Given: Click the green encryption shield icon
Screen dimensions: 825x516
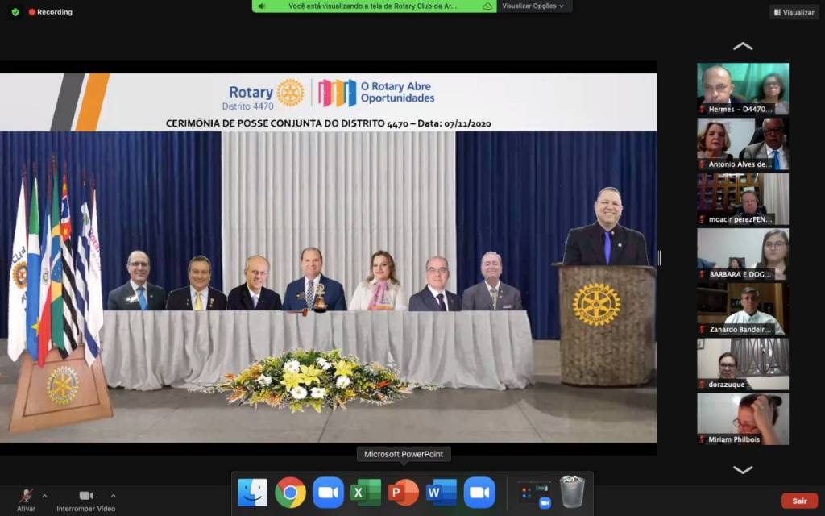Looking at the screenshot, I should tap(15, 12).
